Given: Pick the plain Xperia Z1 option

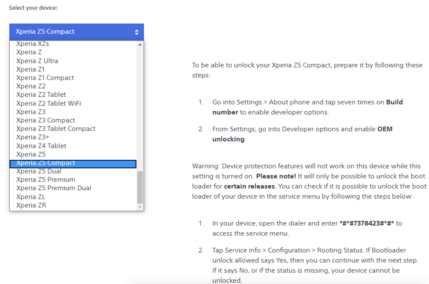Looking at the screenshot, I should [73, 69].
